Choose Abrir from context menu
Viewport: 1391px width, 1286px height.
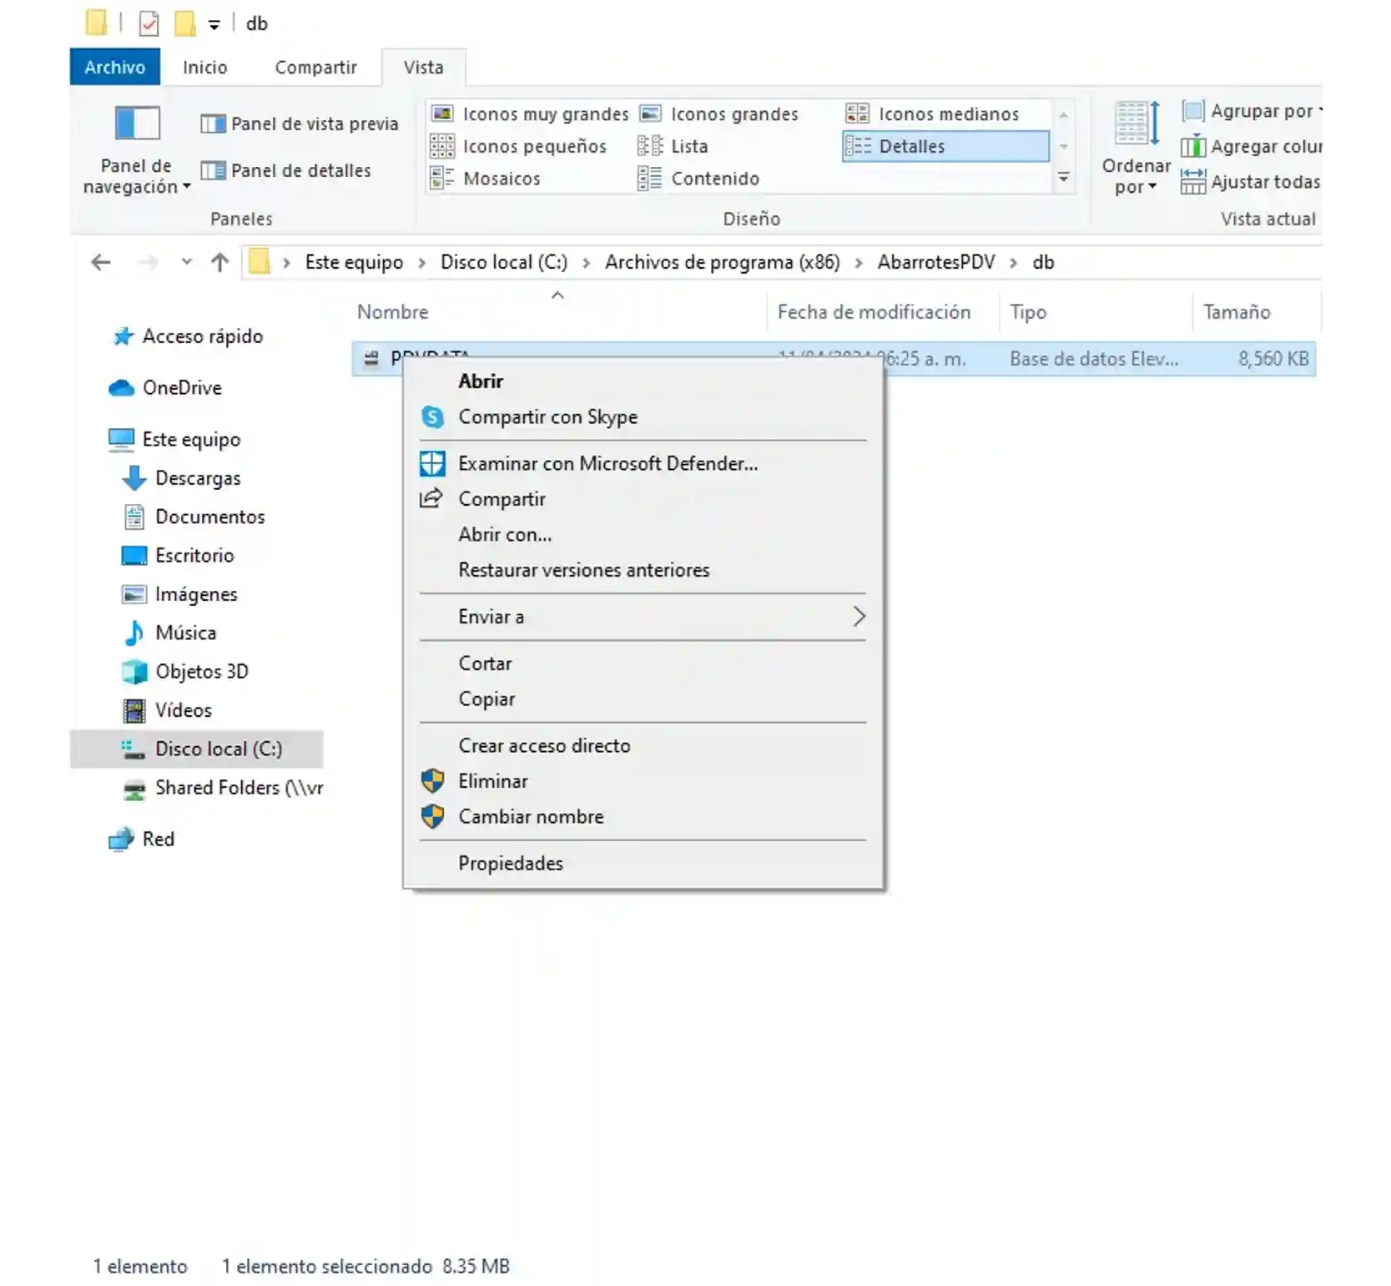pos(643,381)
